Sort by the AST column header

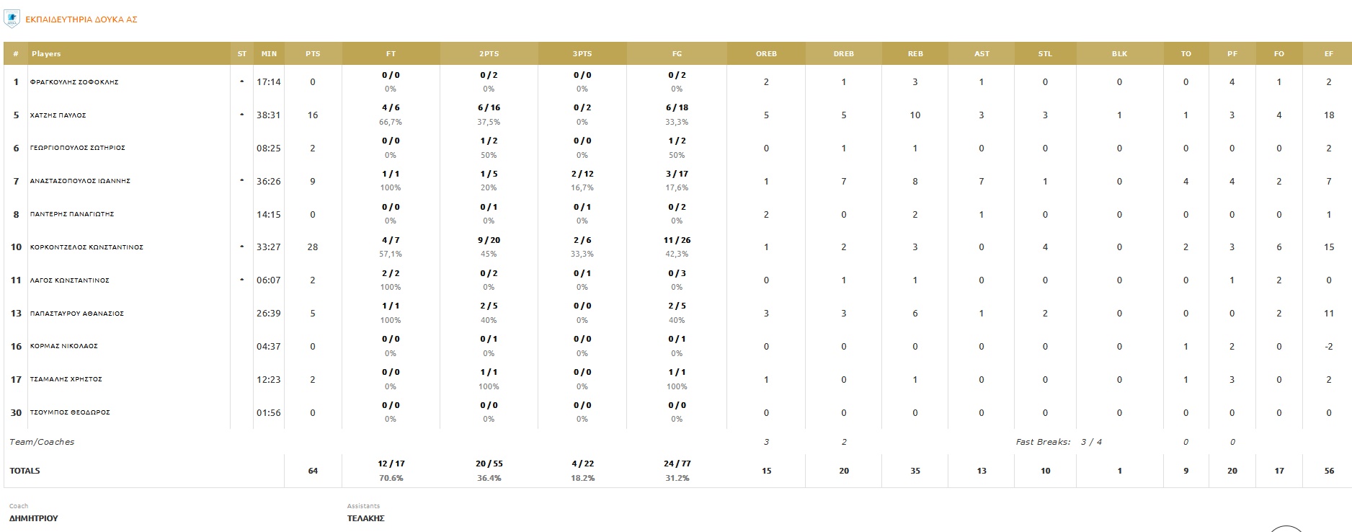coord(982,54)
